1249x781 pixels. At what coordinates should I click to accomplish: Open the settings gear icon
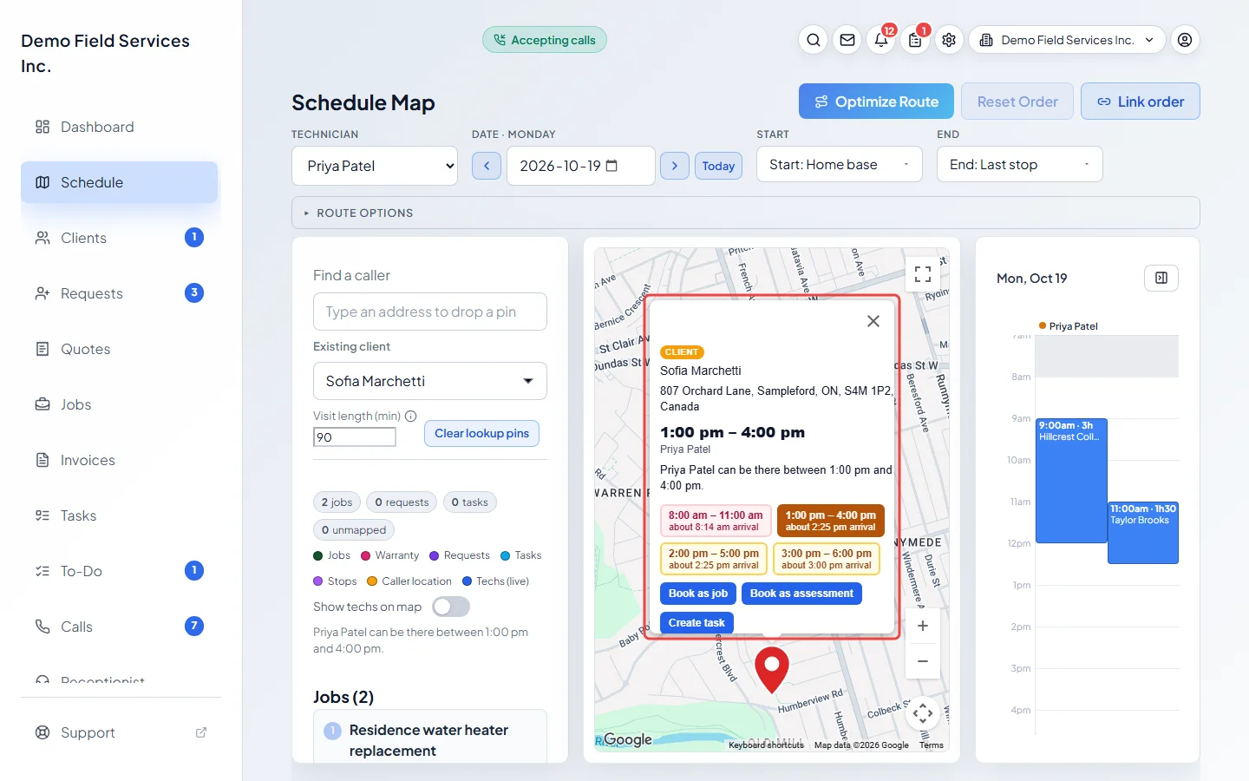[x=949, y=40]
